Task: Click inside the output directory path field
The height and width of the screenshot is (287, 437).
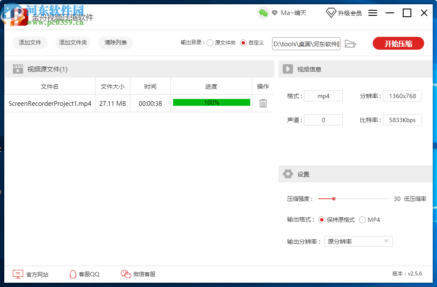Action: 306,43
